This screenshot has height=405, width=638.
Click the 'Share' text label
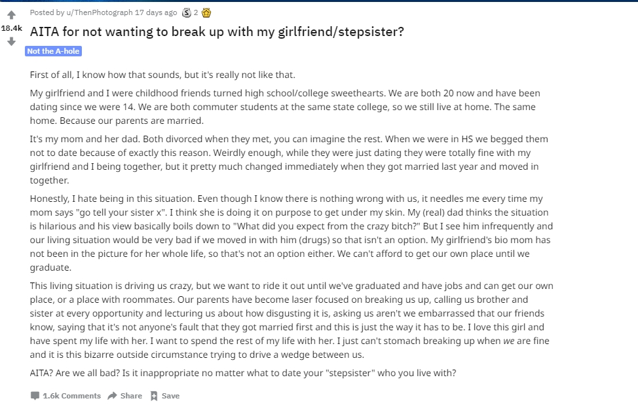[x=131, y=396]
